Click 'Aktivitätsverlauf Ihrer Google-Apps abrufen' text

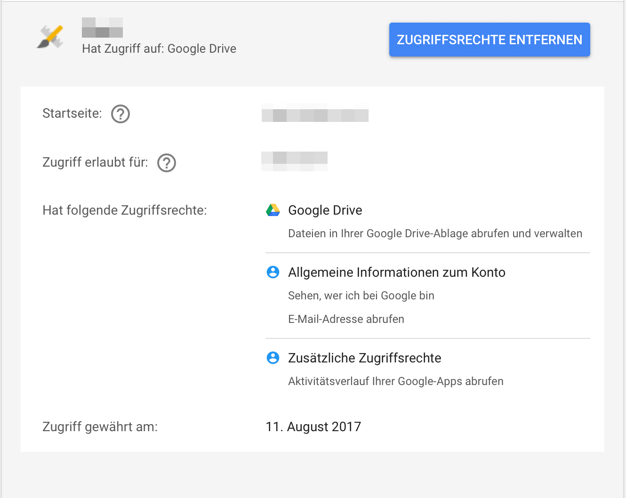396,381
